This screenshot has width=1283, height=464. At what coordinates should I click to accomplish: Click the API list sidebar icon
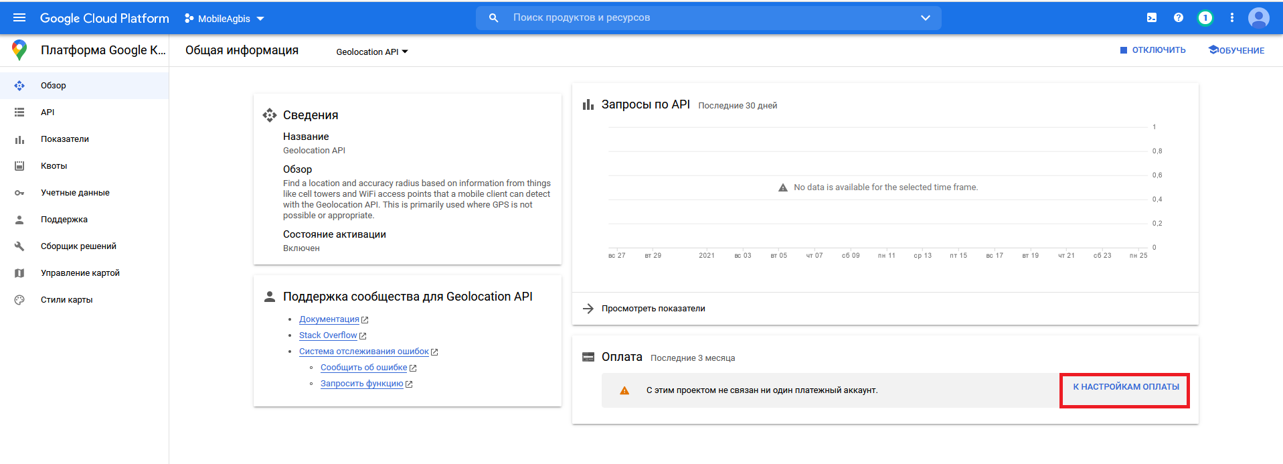click(19, 112)
